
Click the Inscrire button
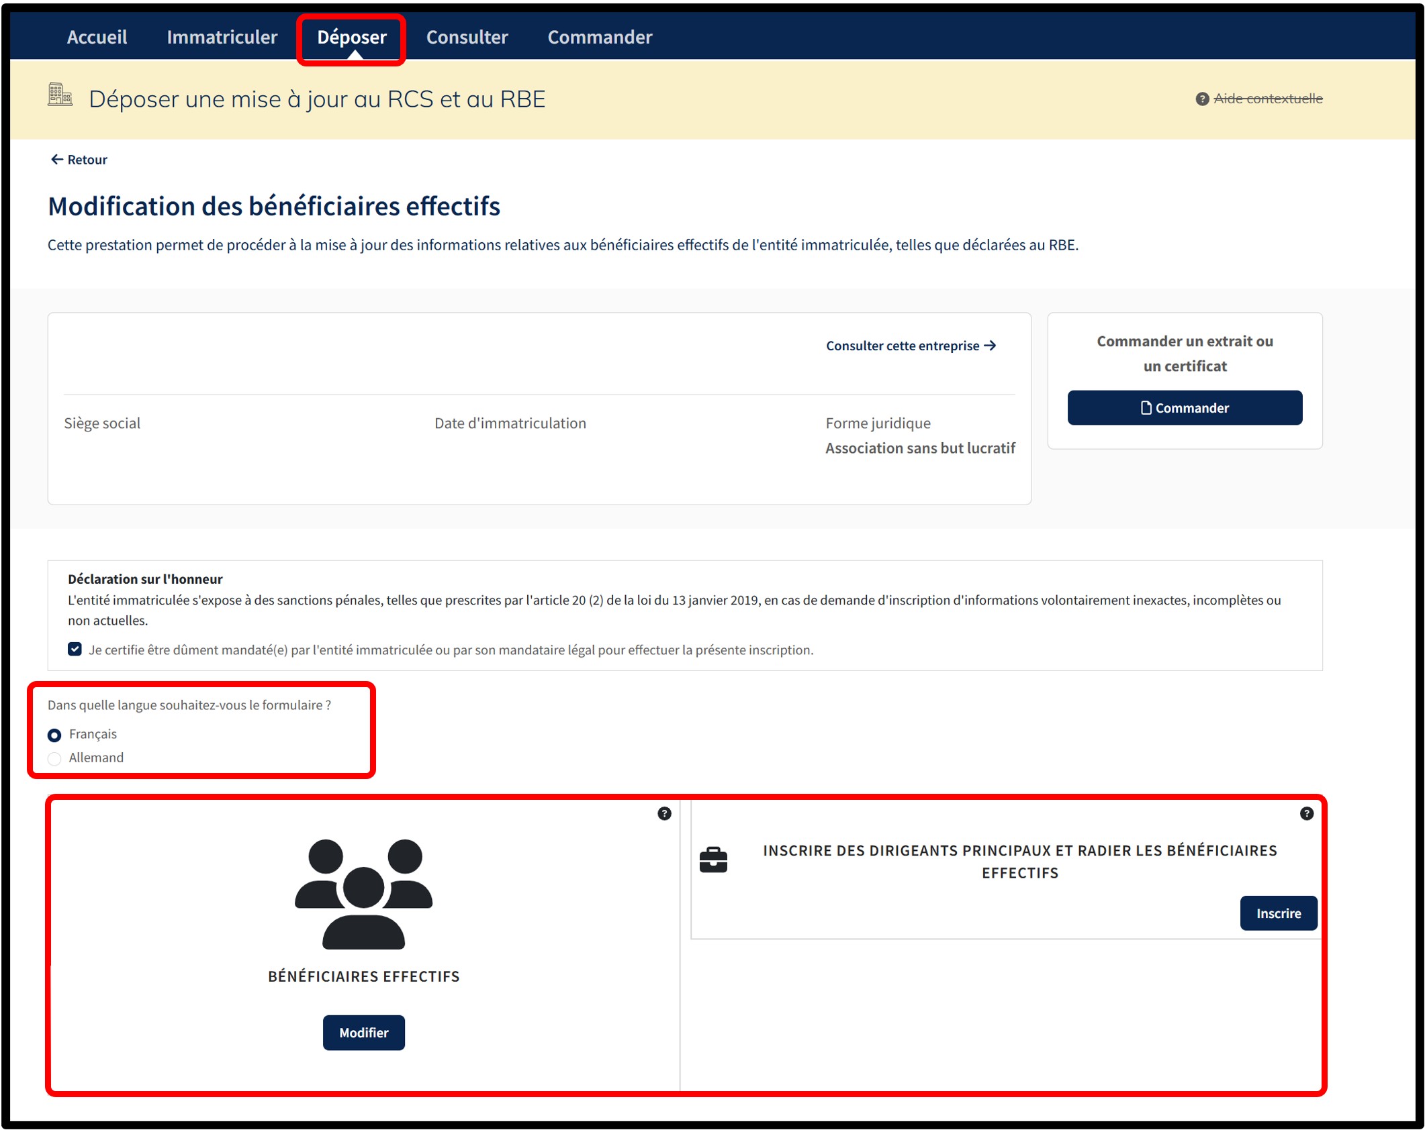[x=1278, y=913]
